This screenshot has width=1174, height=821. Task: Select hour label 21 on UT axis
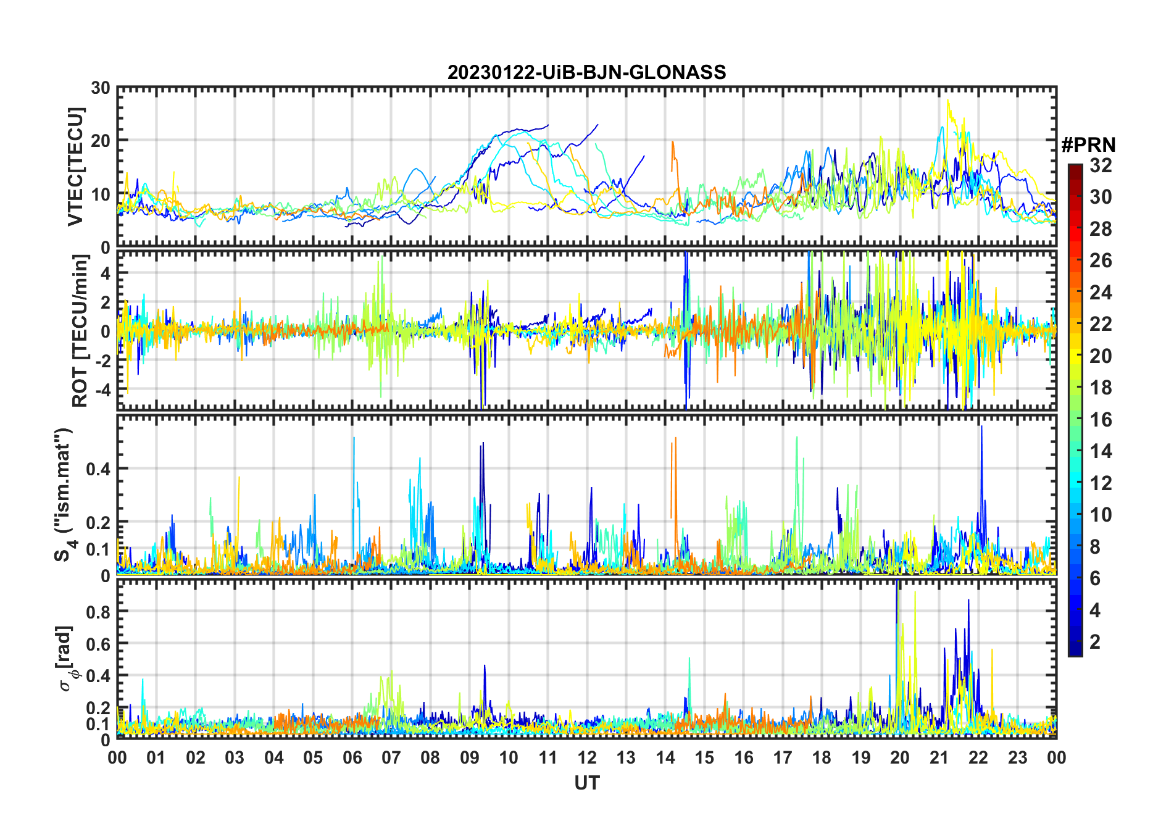point(939,757)
